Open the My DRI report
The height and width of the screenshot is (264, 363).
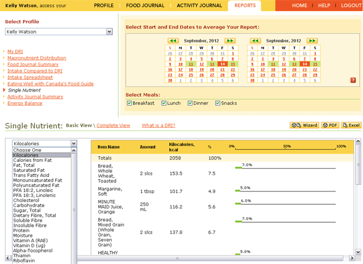[x=15, y=51]
